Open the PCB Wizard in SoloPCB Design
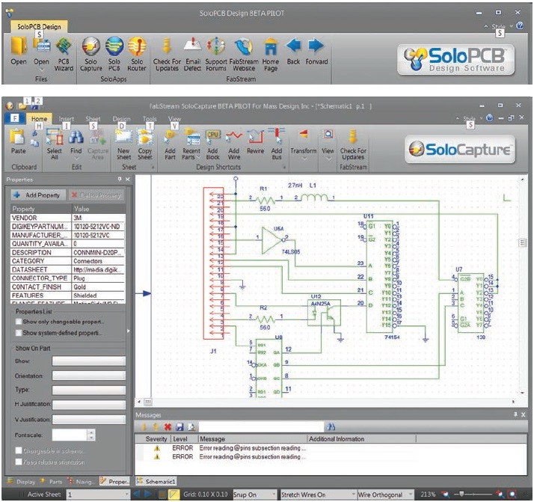 tap(64, 55)
